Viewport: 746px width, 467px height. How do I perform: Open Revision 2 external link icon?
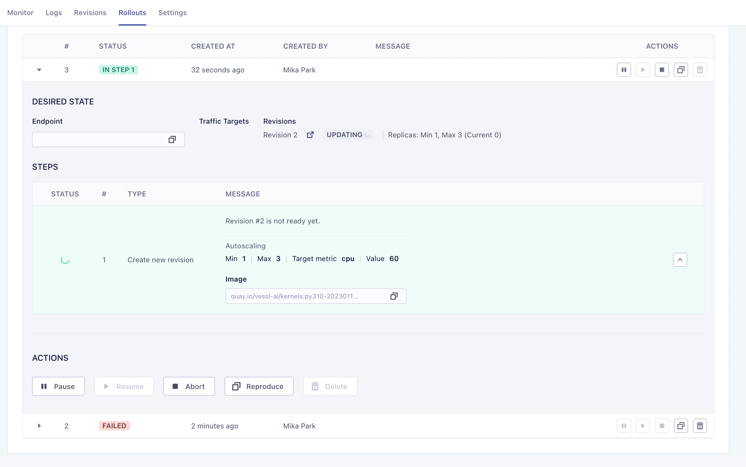tap(310, 135)
